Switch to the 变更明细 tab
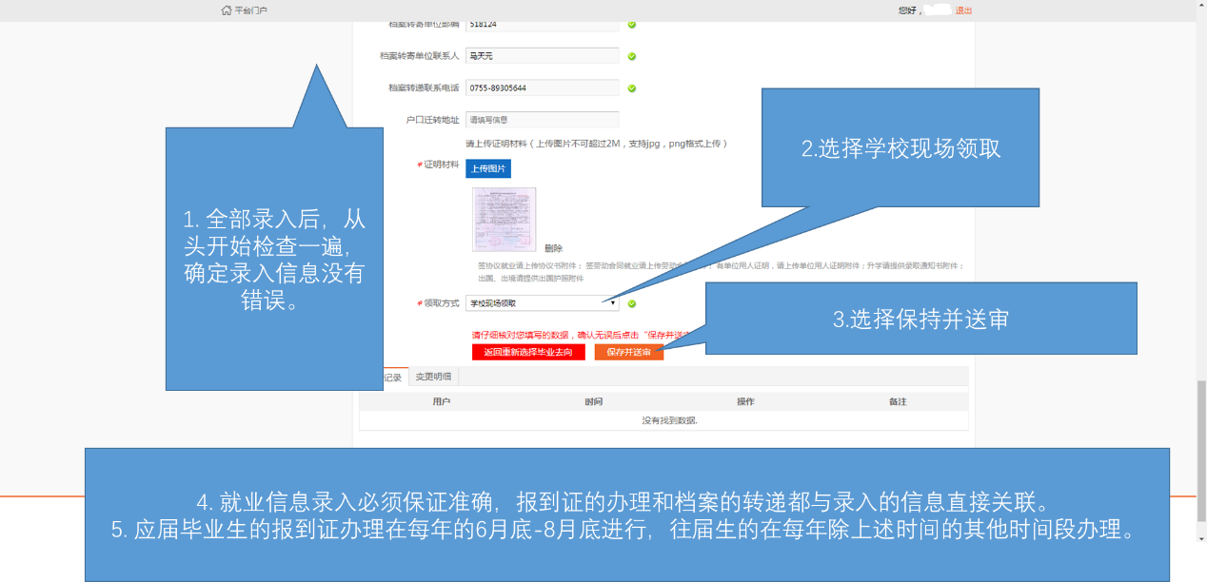The image size is (1207, 582). coord(433,377)
